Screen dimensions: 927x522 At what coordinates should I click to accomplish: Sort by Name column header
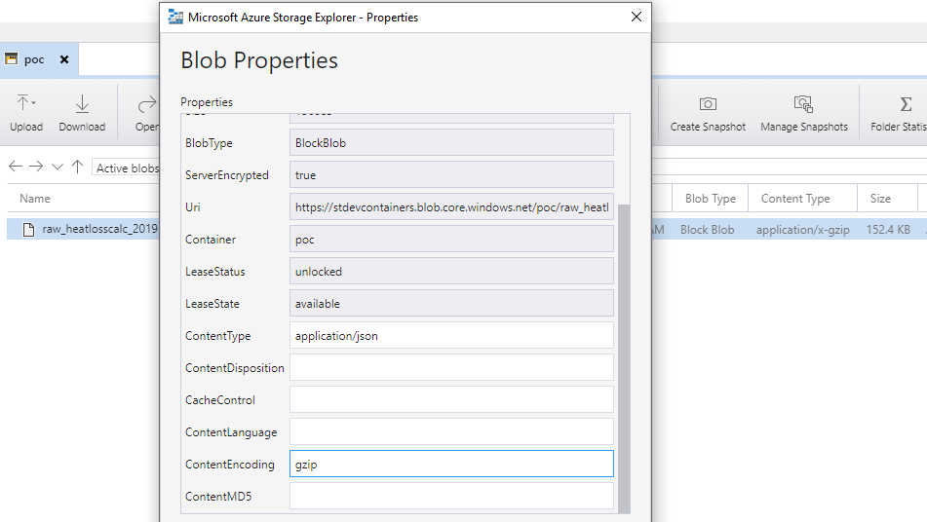point(35,199)
